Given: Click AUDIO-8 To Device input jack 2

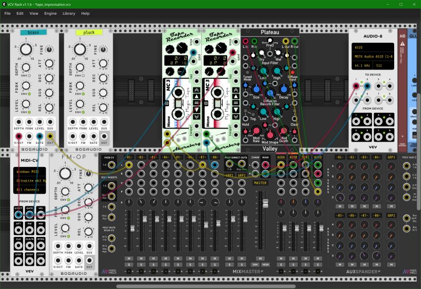Looking at the screenshot, I should [x=367, y=86].
